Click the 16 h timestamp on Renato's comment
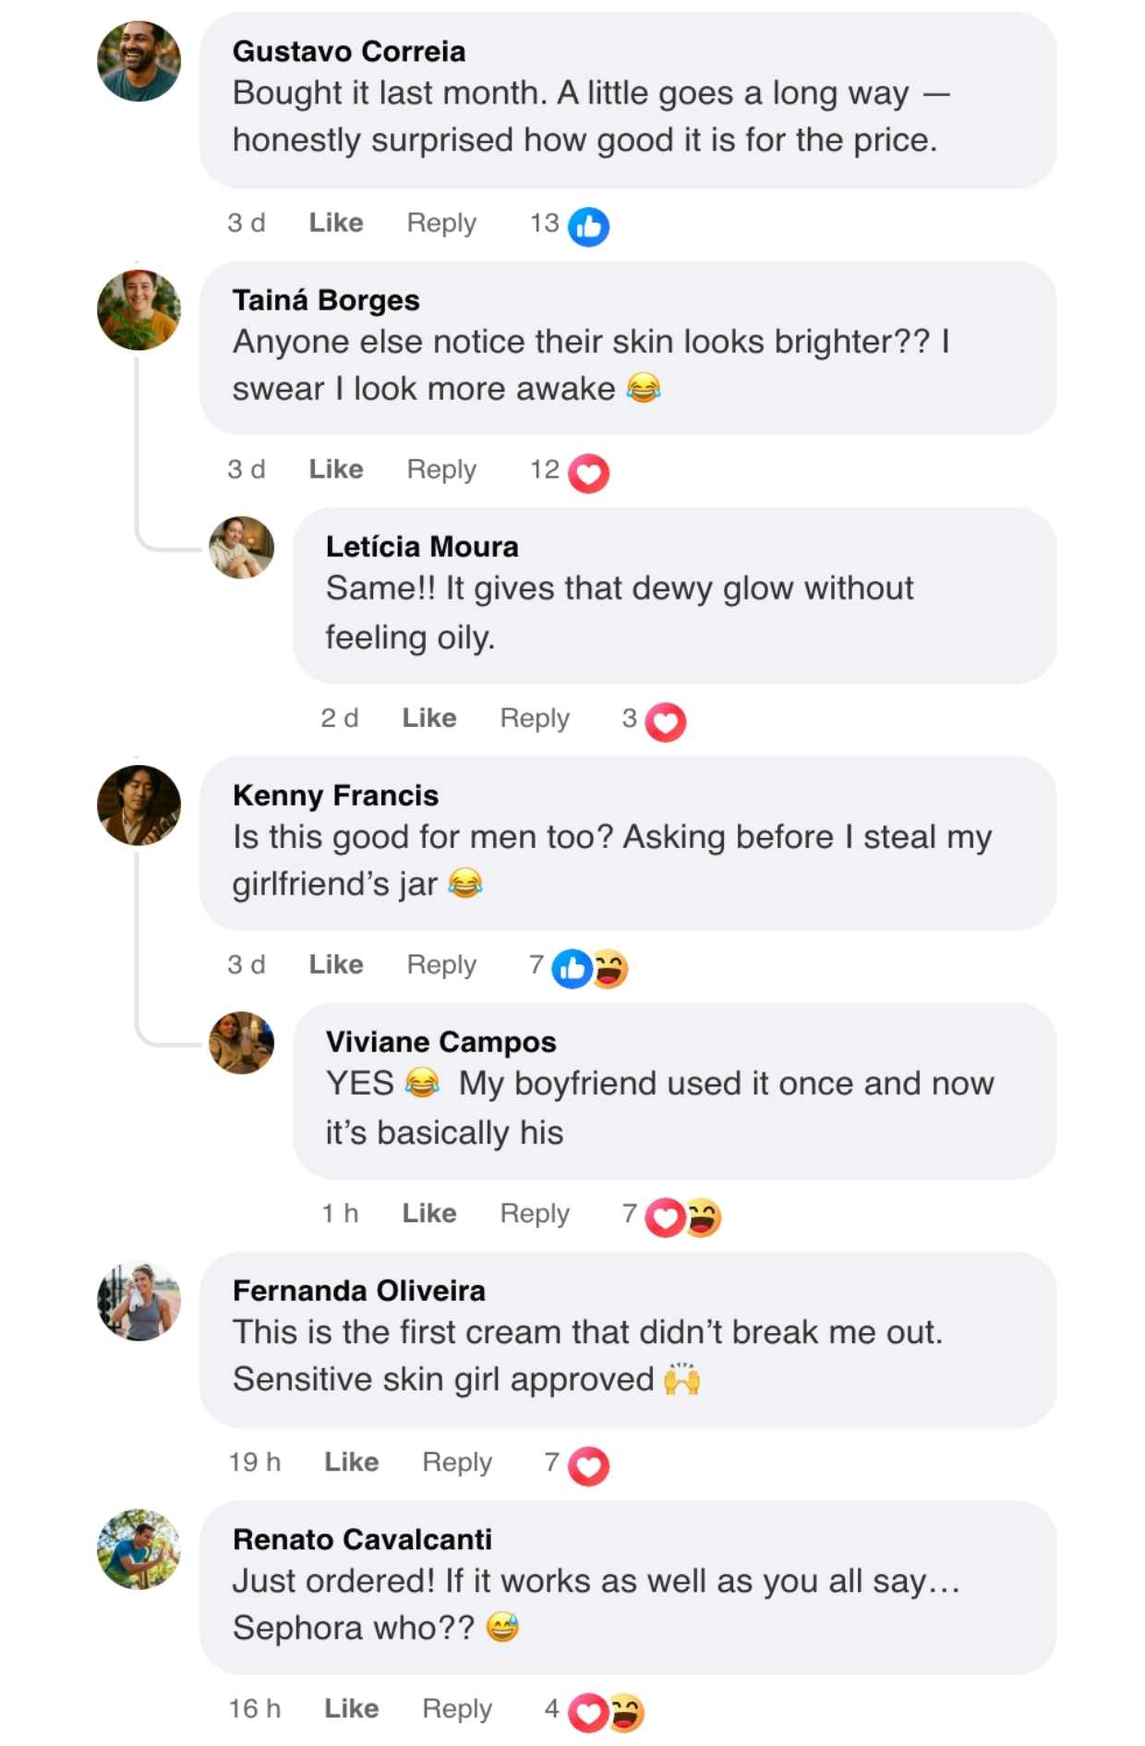Image resolution: width=1145 pixels, height=1746 pixels. coord(255,1708)
